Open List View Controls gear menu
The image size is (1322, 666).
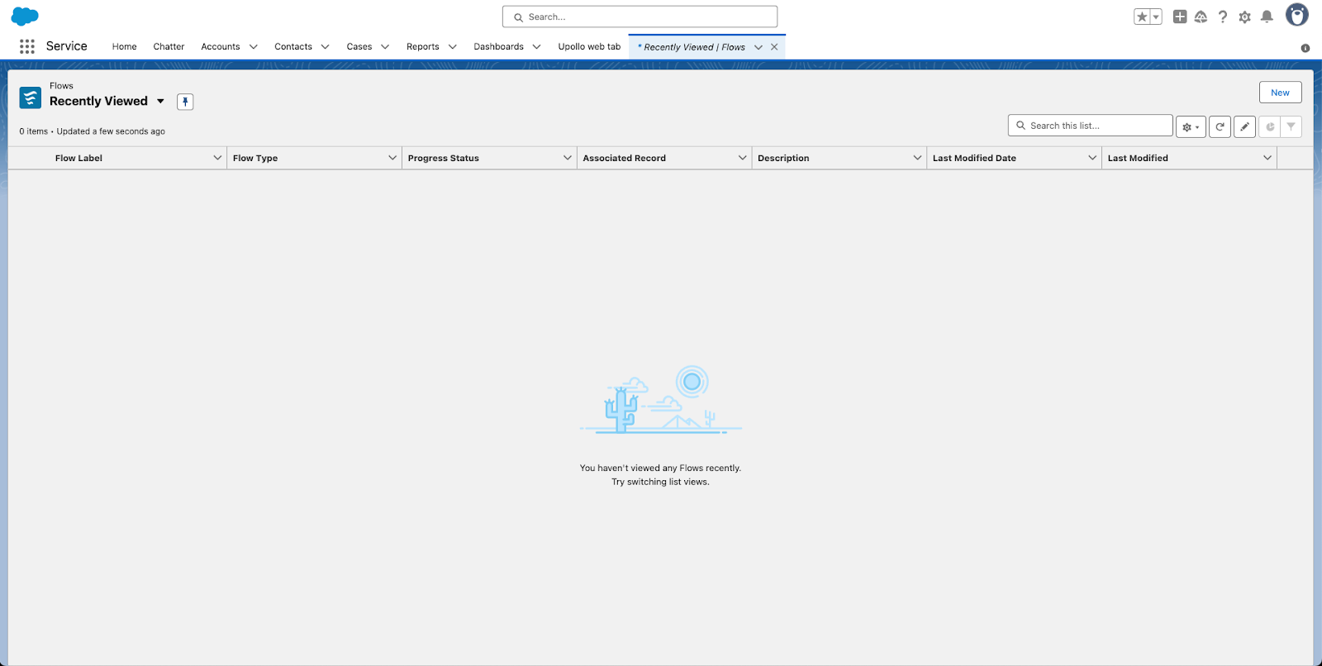[1191, 126]
